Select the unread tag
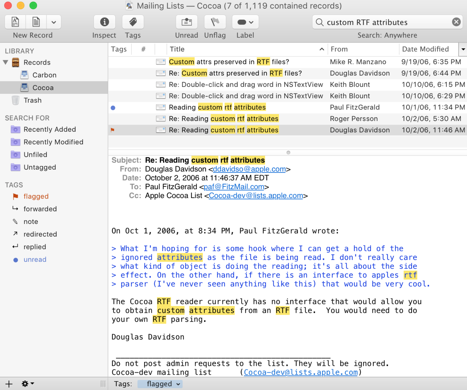467x390 pixels. (x=35, y=259)
